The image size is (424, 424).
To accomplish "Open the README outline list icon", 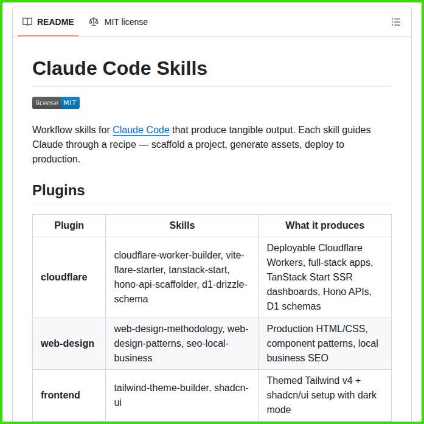I will click(x=395, y=22).
